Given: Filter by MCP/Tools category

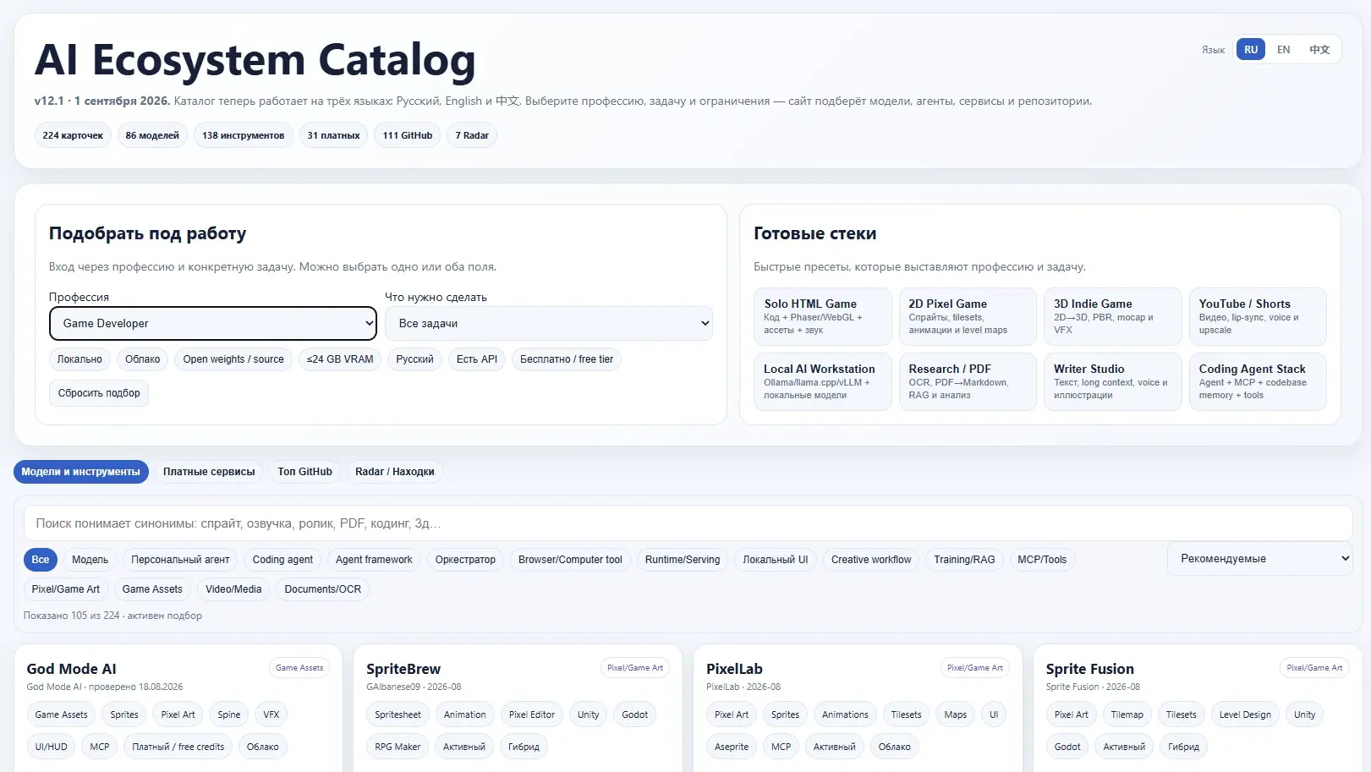Looking at the screenshot, I should [x=1042, y=560].
